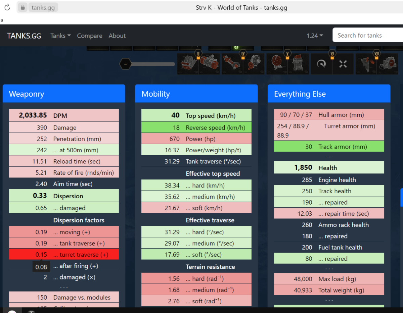
Task: Click the Weaponry panel header
Action: (x=64, y=94)
